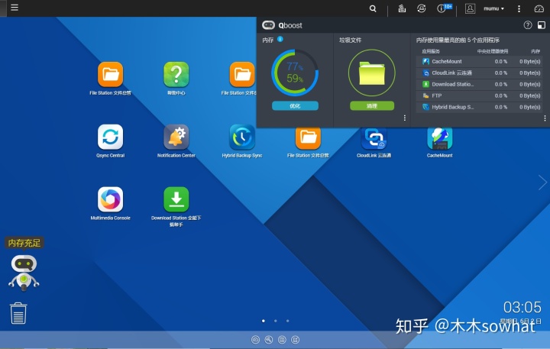Click the 59% memory value
Screen dimensions: 550x349
(x=295, y=78)
